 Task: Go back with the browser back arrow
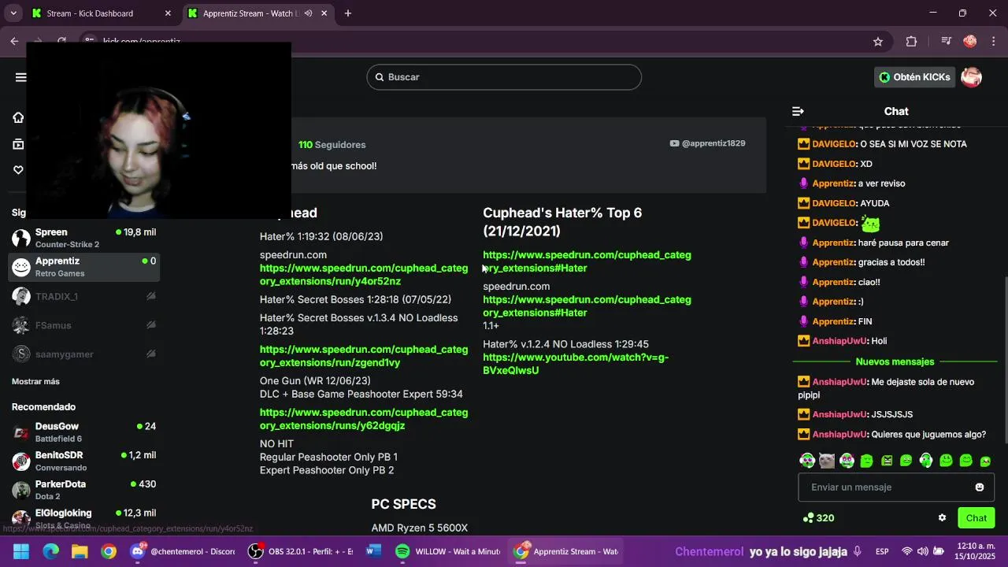click(14, 41)
